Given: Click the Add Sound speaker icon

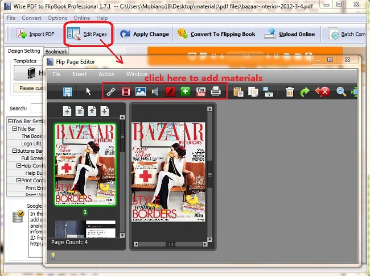Looking at the screenshot, I should (155, 91).
